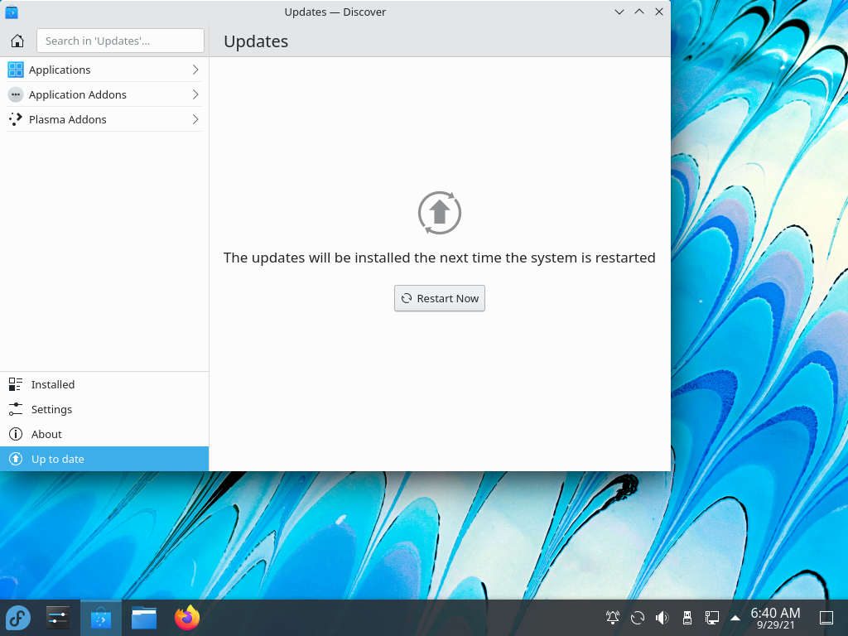848x636 pixels.
Task: Click the Settings sliders icon in sidebar
Action: pyautogui.click(x=16, y=409)
